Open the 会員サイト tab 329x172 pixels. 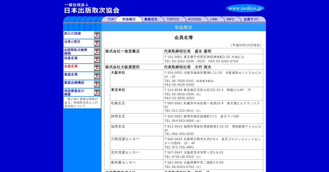click(x=251, y=19)
